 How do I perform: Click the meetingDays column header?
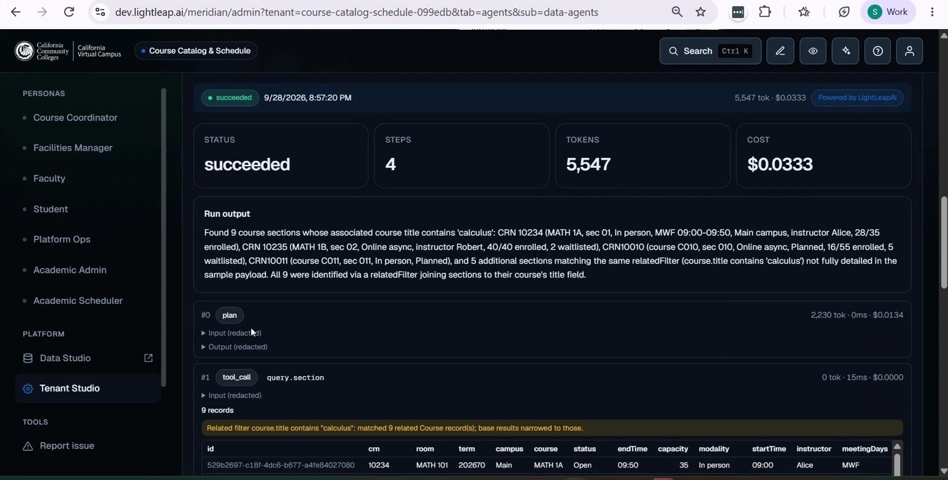(865, 449)
